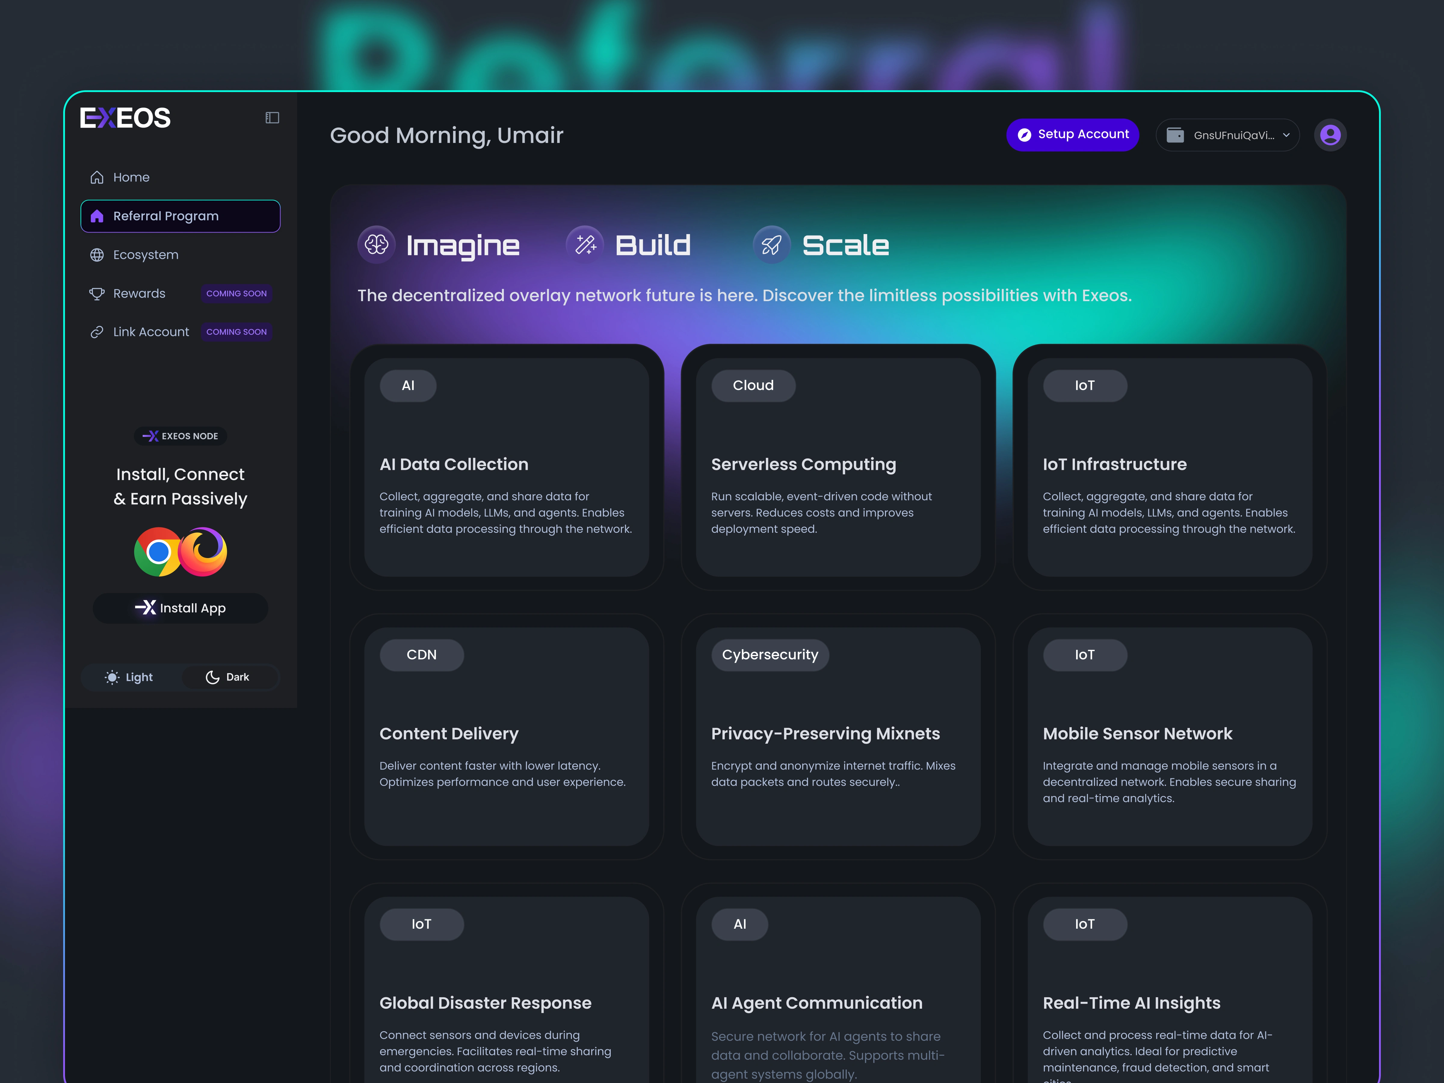
Task: Click the Build heading text
Action: point(653,245)
